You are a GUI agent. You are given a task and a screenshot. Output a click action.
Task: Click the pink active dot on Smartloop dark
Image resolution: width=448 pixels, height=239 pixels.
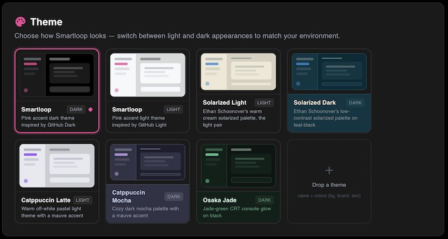tap(90, 109)
